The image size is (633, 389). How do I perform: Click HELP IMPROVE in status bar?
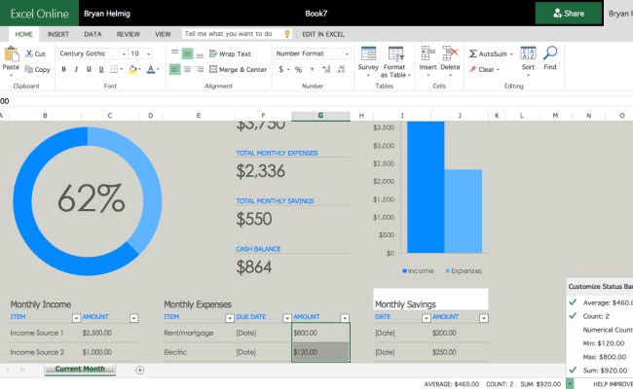point(613,384)
